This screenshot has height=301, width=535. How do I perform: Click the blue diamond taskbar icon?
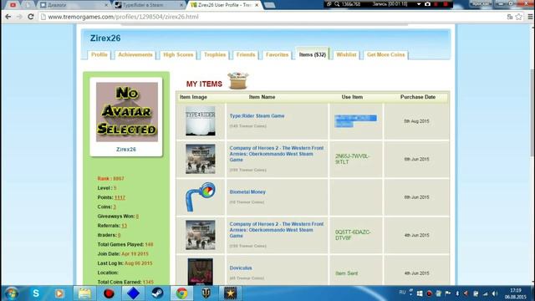coord(133,293)
